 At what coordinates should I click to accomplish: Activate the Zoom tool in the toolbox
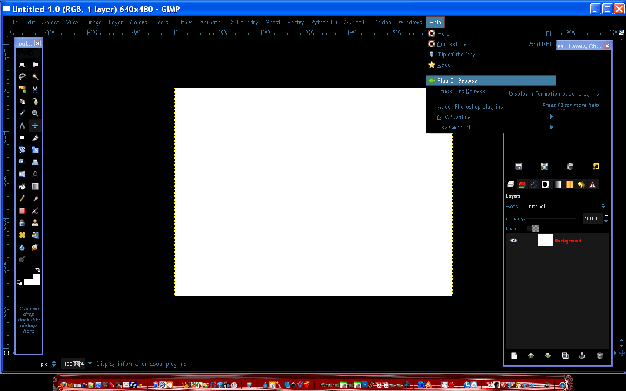click(35, 113)
